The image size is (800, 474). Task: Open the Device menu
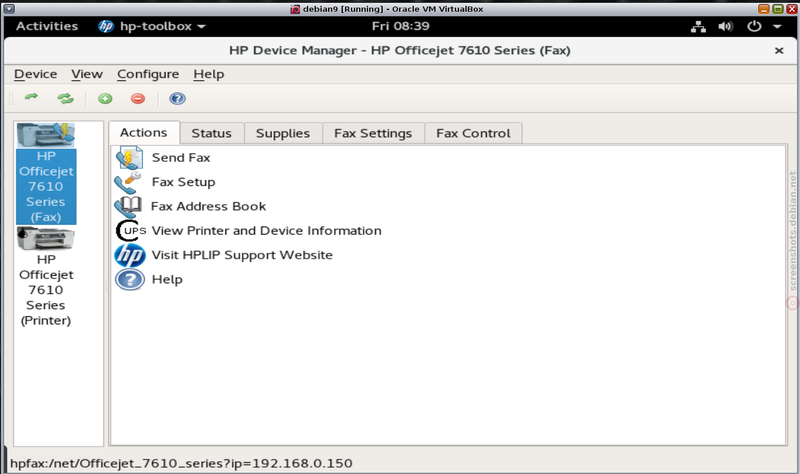tap(36, 74)
